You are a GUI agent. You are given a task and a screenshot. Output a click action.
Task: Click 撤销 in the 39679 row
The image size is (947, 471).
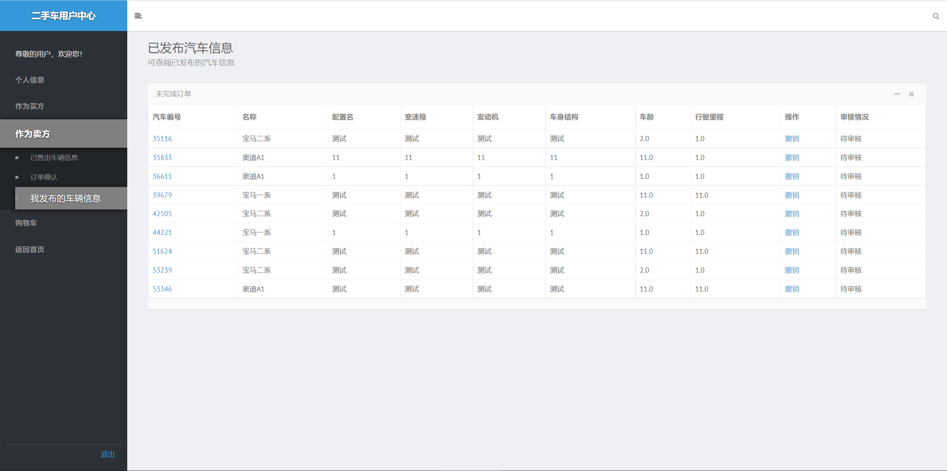point(792,195)
